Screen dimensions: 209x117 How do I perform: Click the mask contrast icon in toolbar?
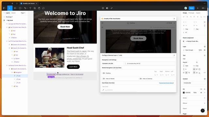point(107,8)
